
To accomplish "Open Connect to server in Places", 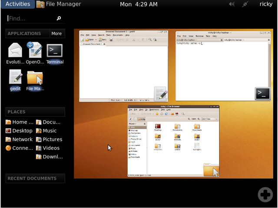I will [x=19, y=148].
